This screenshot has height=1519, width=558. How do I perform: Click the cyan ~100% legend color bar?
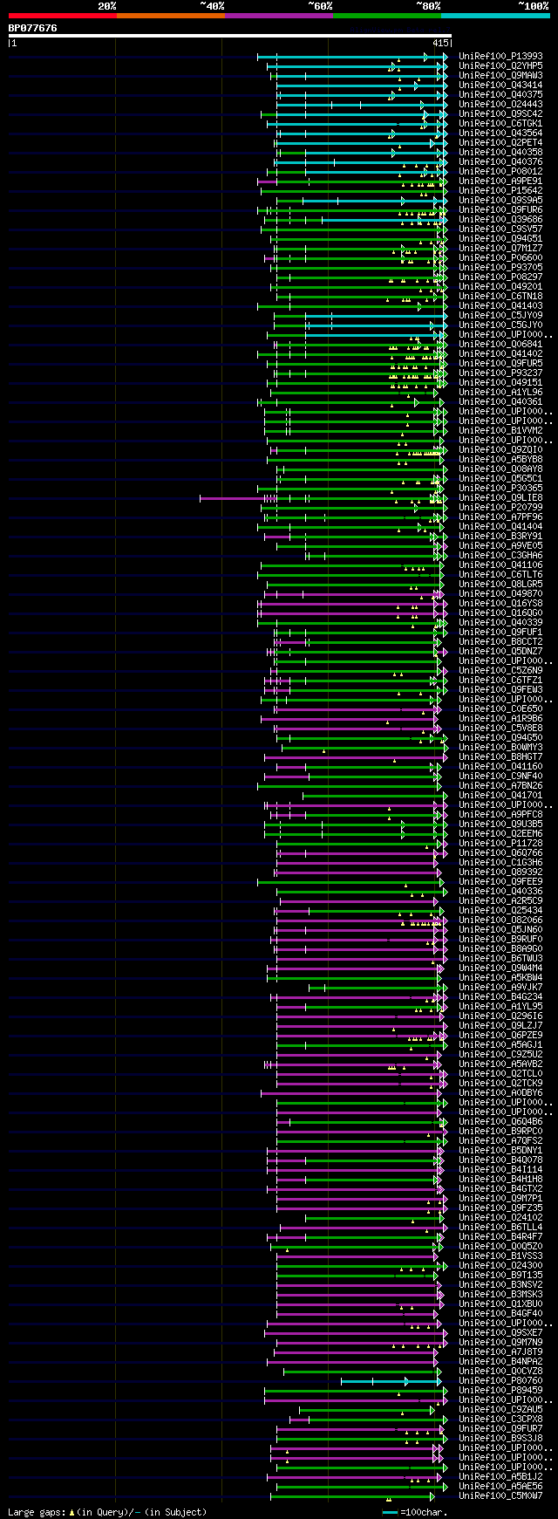[495, 16]
